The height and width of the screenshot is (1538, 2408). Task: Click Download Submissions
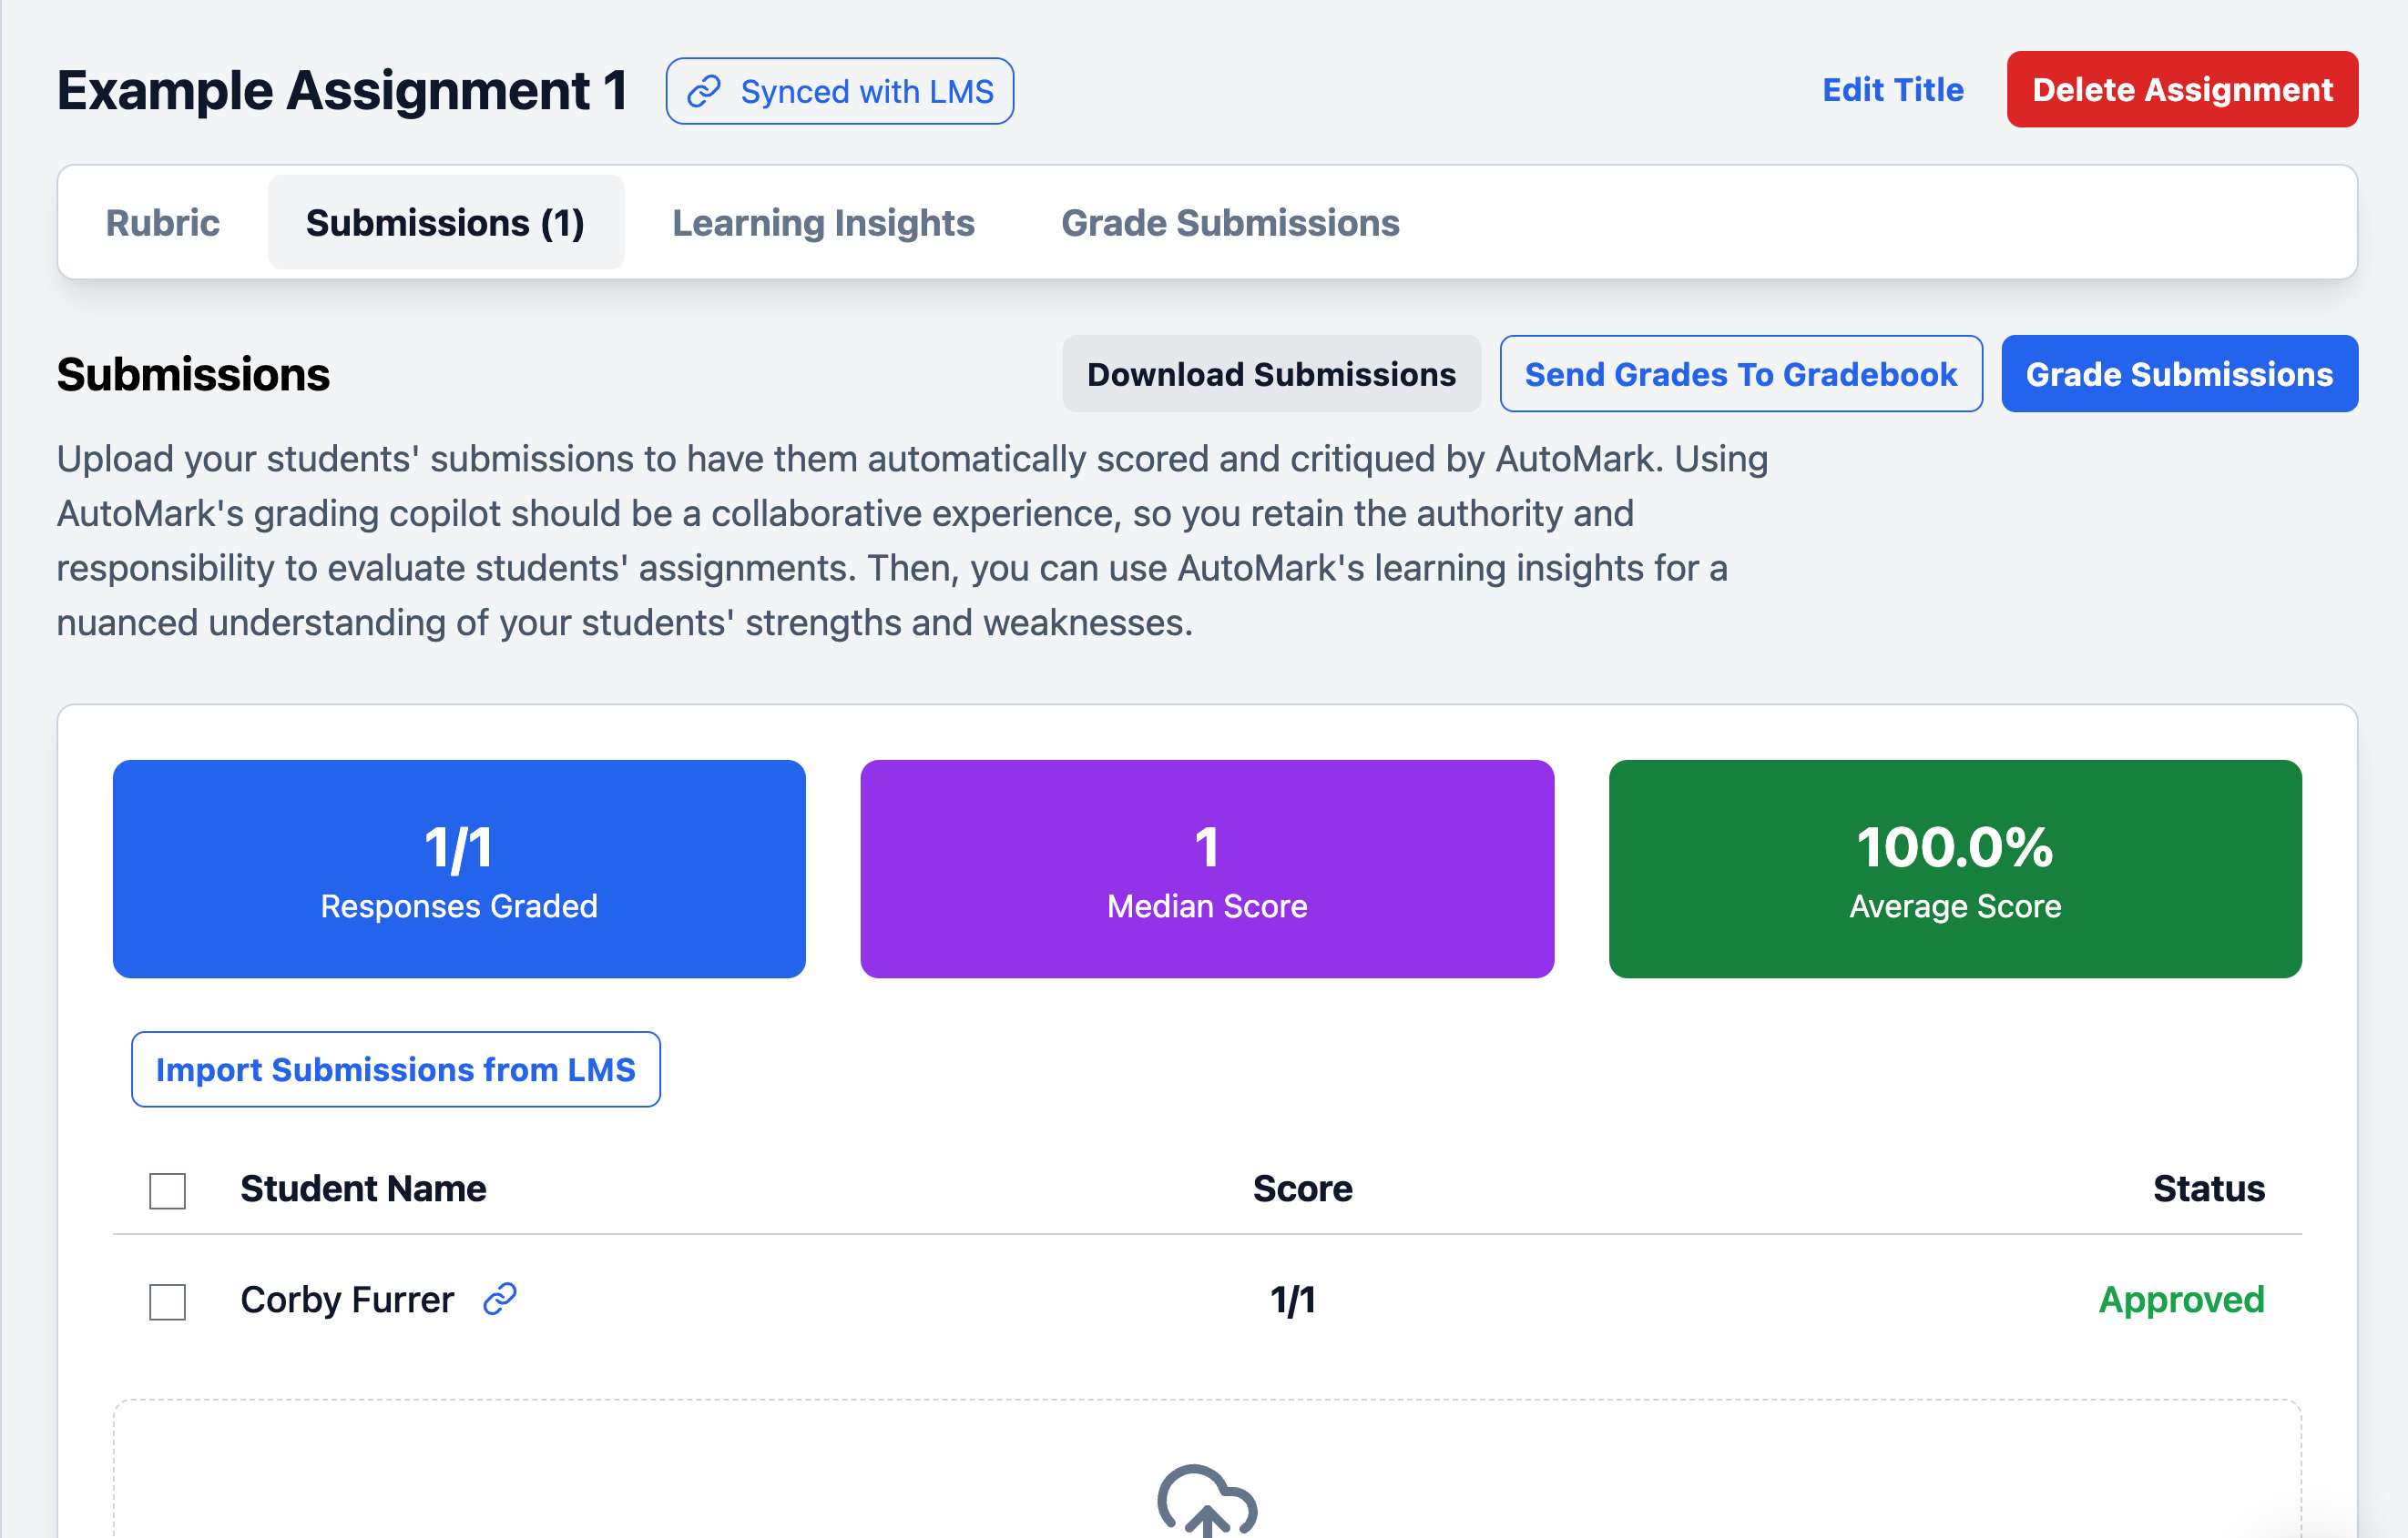pyautogui.click(x=1271, y=374)
